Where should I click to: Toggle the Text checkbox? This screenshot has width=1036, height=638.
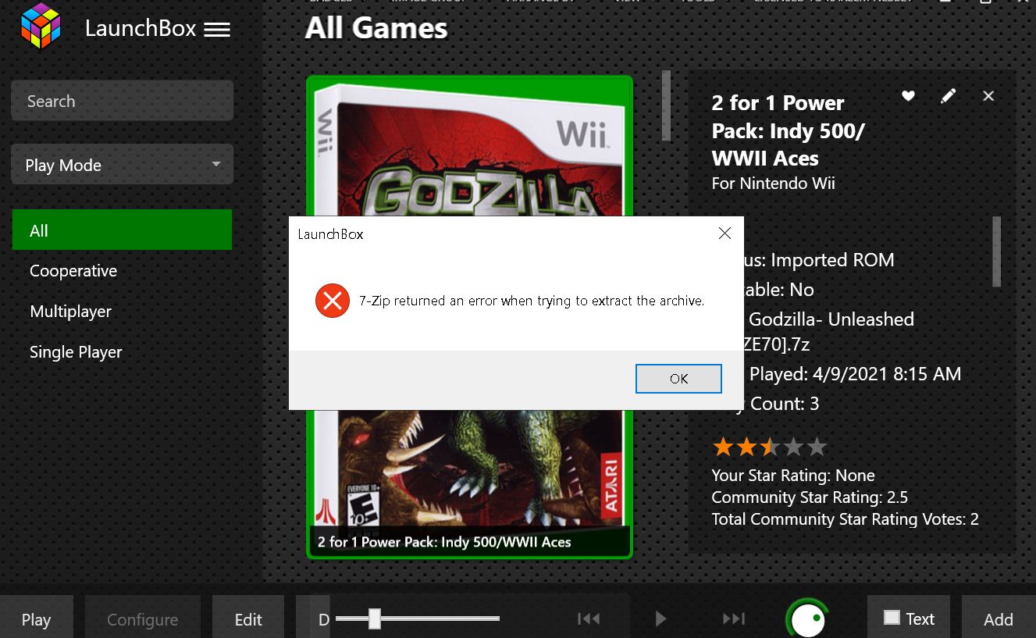892,618
